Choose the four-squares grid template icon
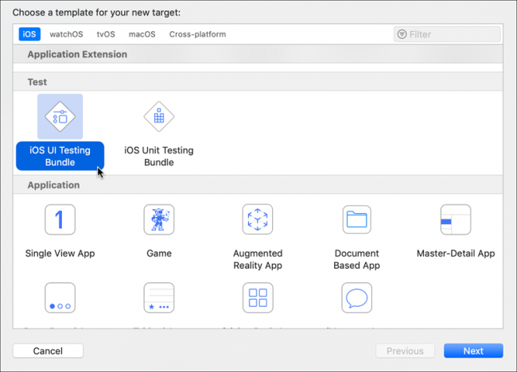The width and height of the screenshot is (517, 372). click(x=258, y=297)
